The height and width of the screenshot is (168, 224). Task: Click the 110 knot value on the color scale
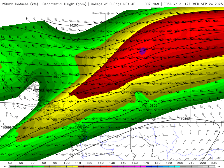[78, 163]
